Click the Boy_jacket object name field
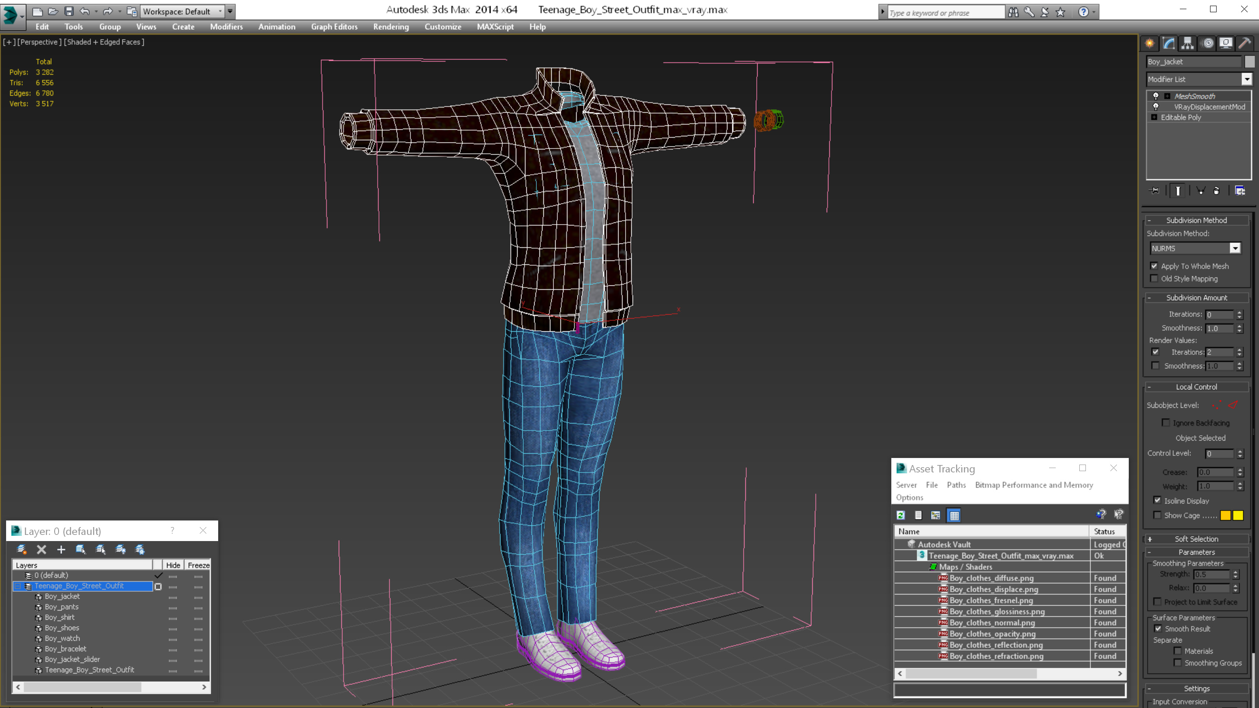This screenshot has height=708, width=1259. coord(1193,62)
